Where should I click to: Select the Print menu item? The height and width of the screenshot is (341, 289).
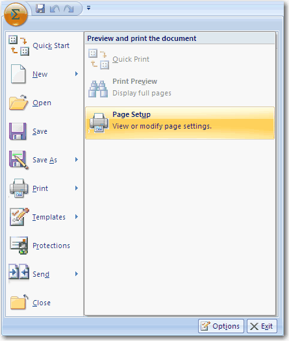44,188
